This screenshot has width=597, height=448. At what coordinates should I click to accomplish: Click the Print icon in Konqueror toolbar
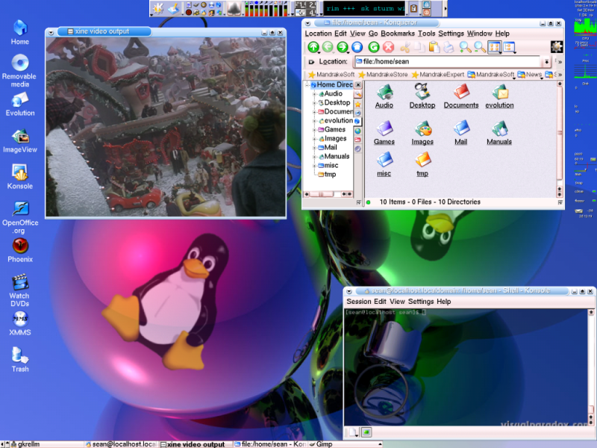(x=449, y=47)
